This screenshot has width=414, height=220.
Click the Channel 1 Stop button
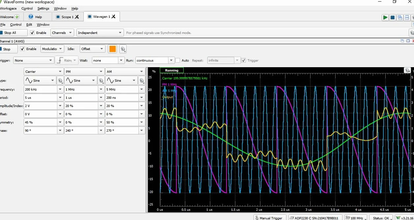coord(9,49)
